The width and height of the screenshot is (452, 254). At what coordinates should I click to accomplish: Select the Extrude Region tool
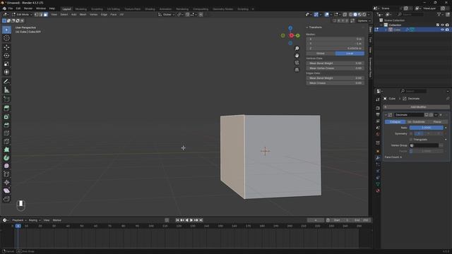6,109
